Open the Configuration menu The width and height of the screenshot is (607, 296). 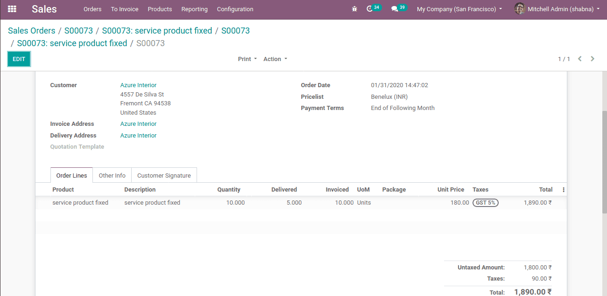point(235,9)
